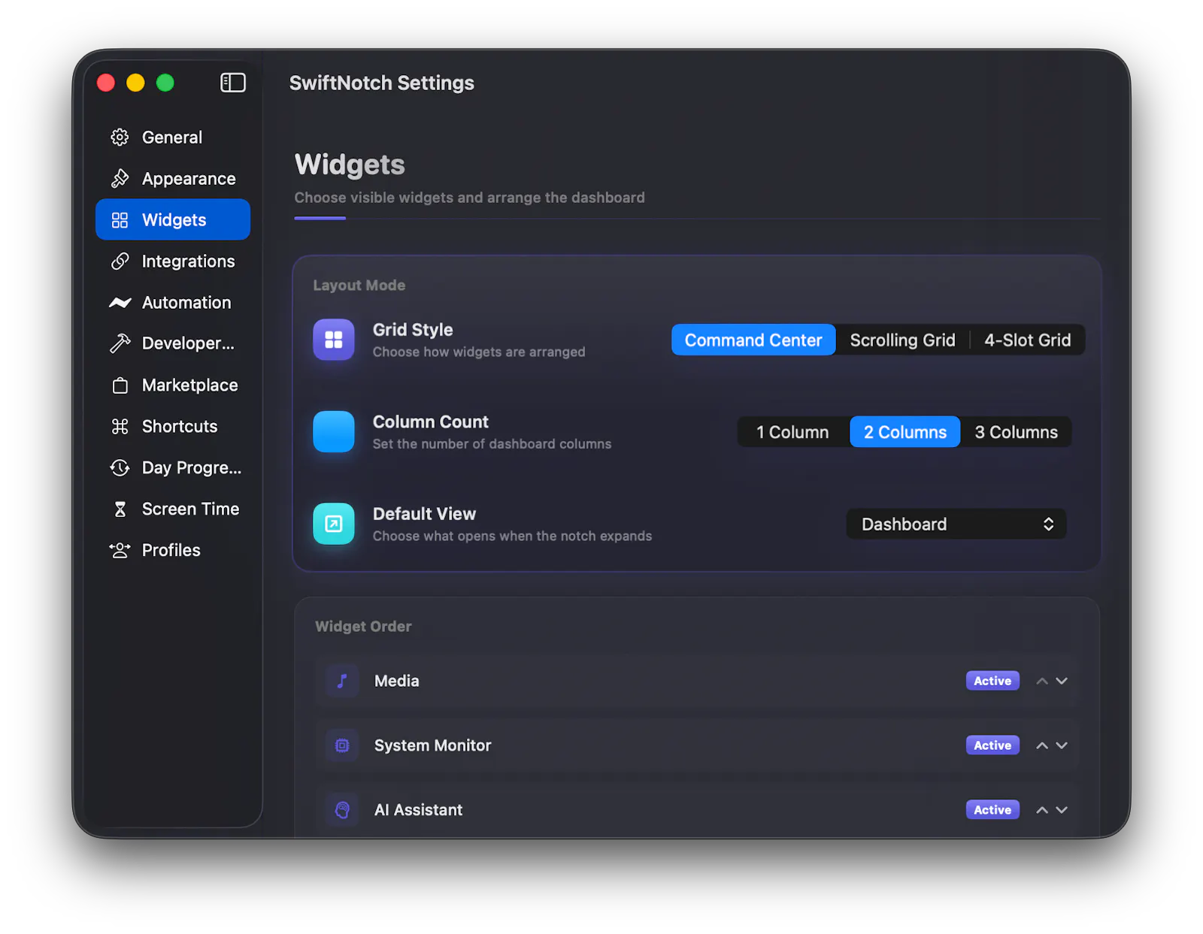Click the Day Progress clock icon
This screenshot has width=1203, height=934.
120,468
